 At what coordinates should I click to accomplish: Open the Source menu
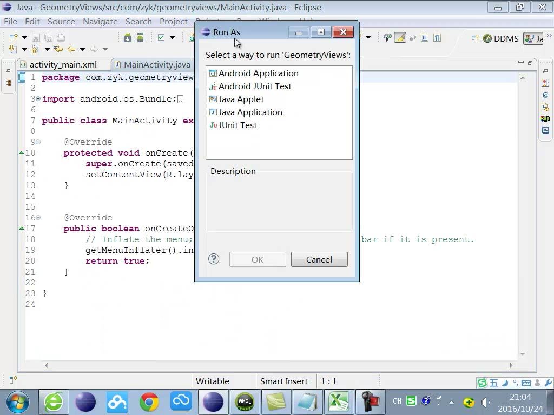(x=61, y=22)
